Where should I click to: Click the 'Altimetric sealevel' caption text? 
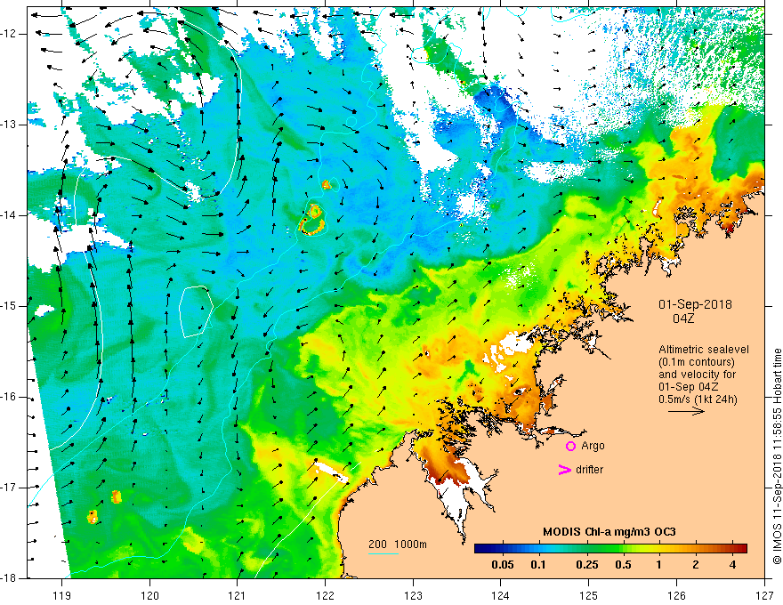click(704, 350)
